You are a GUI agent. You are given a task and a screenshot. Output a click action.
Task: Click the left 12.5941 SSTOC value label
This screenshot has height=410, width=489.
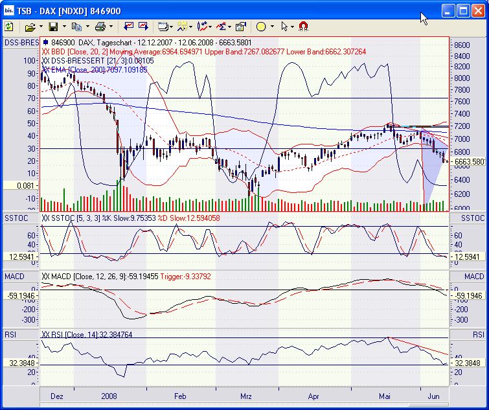pos(21,257)
